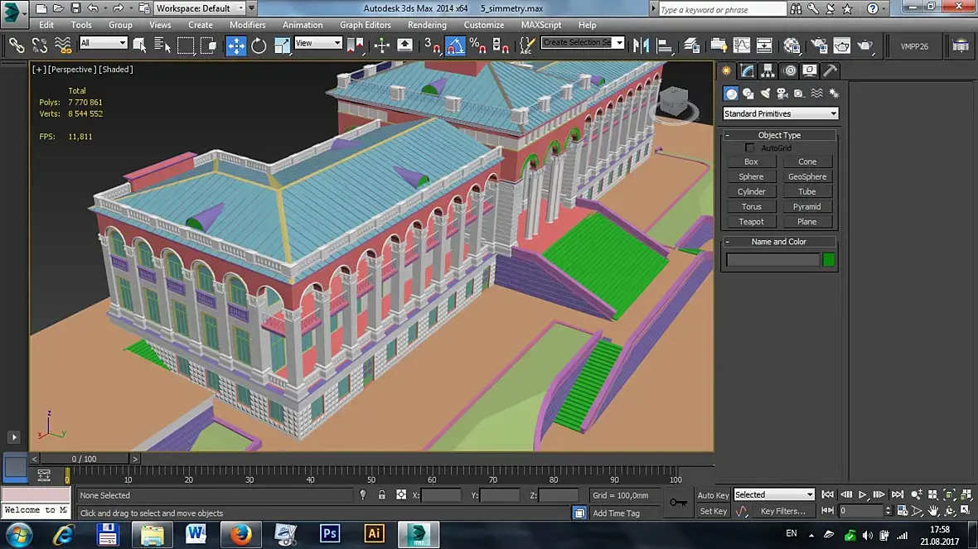Viewport: 978px width, 549px height.
Task: Open the Utilities hammer panel
Action: pyautogui.click(x=830, y=71)
